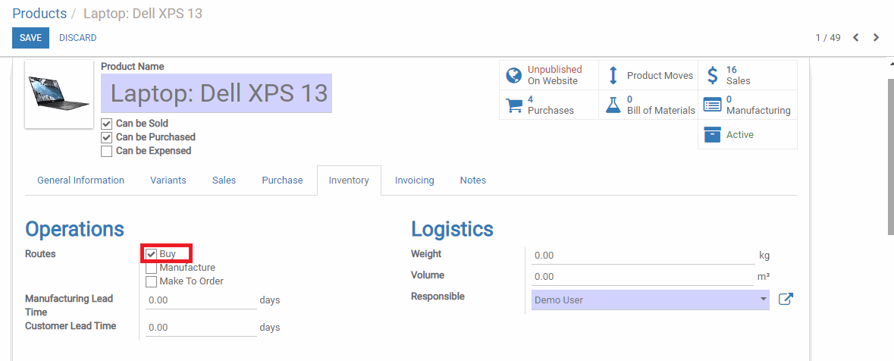Expand the Responsible Demo User dropdown

coord(650,300)
